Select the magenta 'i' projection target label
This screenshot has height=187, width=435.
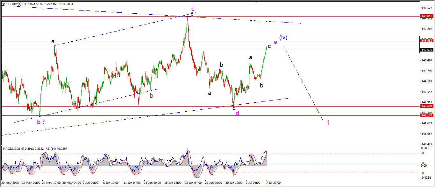(328, 122)
